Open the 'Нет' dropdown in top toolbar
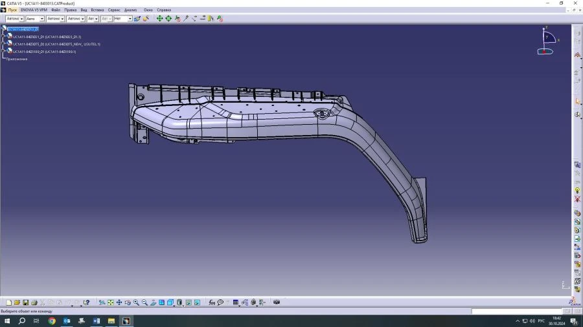The height and width of the screenshot is (327, 583). (130, 19)
